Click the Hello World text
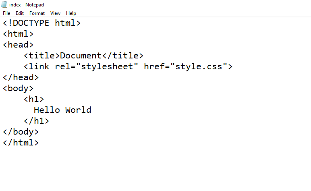This screenshot has width=311, height=191. pyautogui.click(x=62, y=110)
